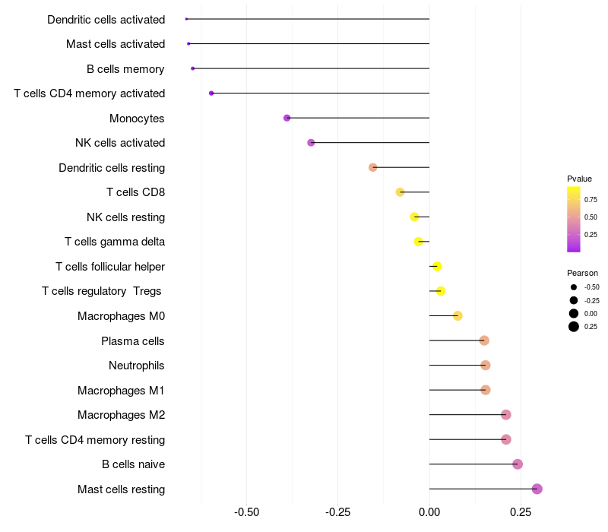Click the Plasma cells axis label

point(133,341)
